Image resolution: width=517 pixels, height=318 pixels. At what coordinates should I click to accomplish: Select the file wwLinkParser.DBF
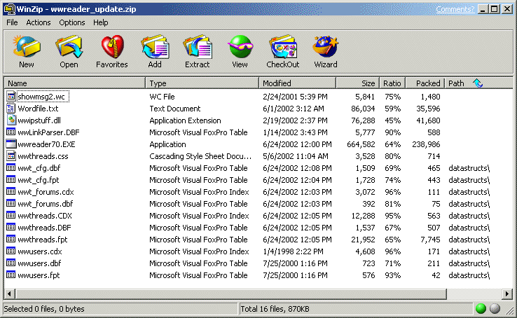point(48,132)
